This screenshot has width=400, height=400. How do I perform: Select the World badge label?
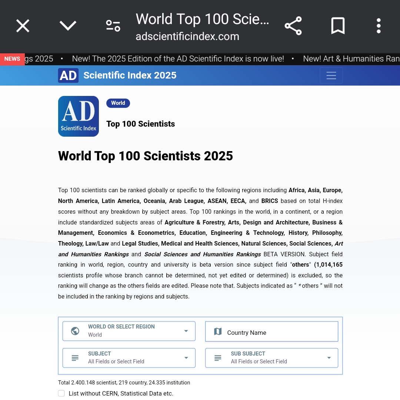pos(118,103)
